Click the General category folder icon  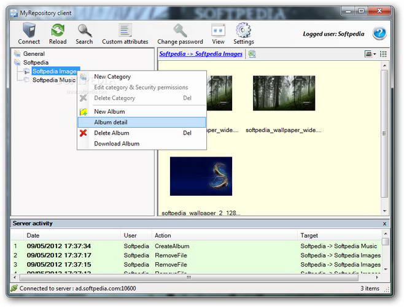point(17,53)
